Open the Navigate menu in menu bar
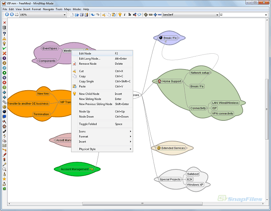271x211 pixels. coord(48,9)
